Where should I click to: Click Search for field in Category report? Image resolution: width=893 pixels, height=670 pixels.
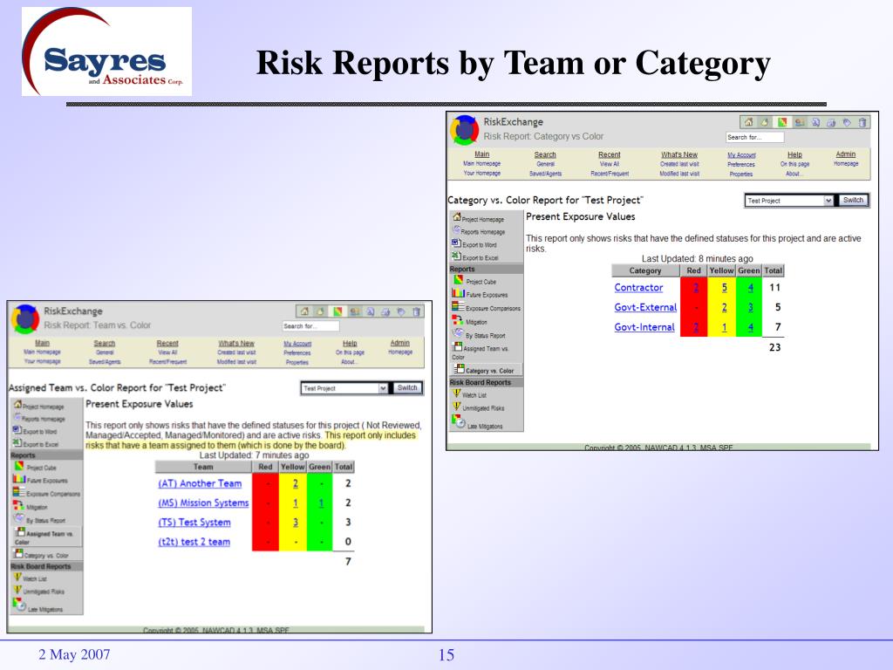pos(754,137)
